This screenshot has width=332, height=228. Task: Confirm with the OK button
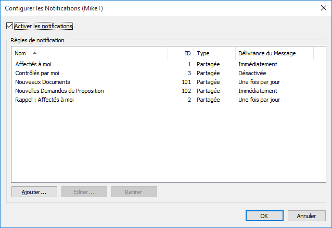(x=264, y=215)
